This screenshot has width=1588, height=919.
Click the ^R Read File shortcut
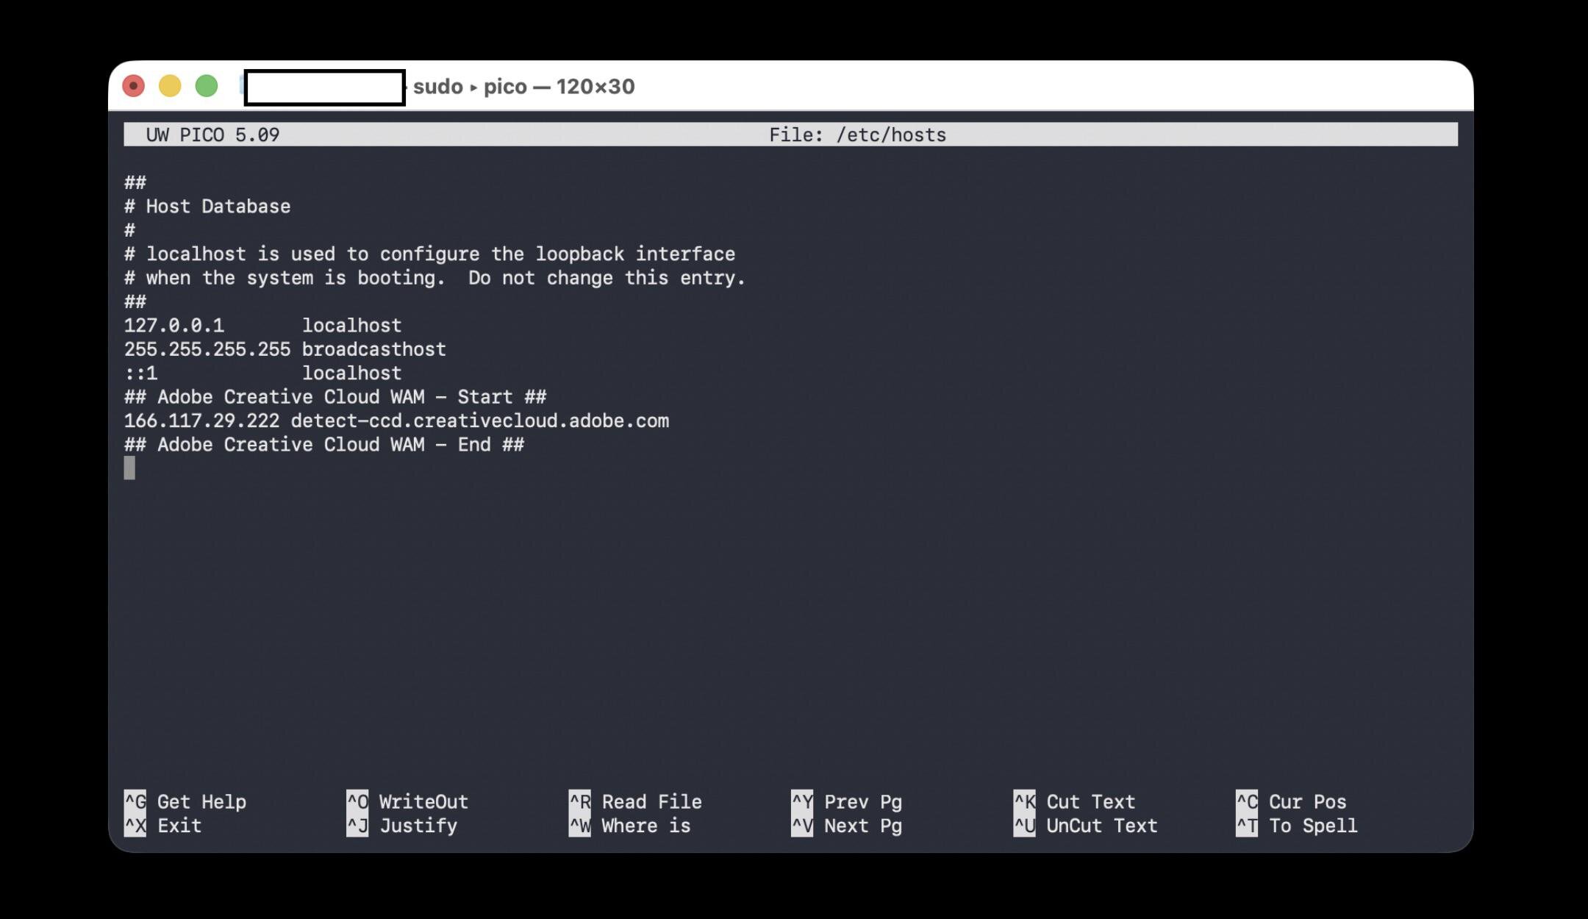coord(635,801)
